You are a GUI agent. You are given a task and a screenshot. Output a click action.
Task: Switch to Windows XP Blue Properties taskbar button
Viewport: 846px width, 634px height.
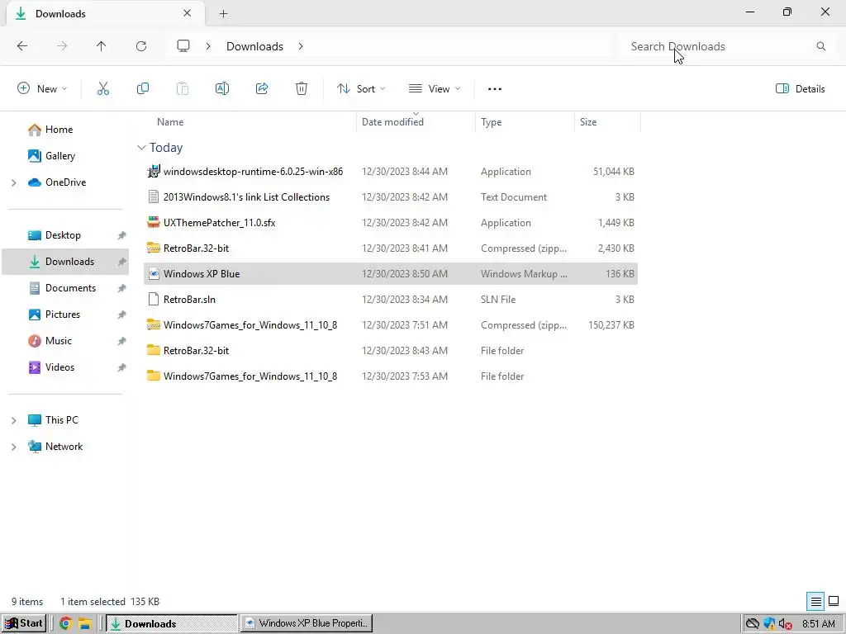click(306, 624)
